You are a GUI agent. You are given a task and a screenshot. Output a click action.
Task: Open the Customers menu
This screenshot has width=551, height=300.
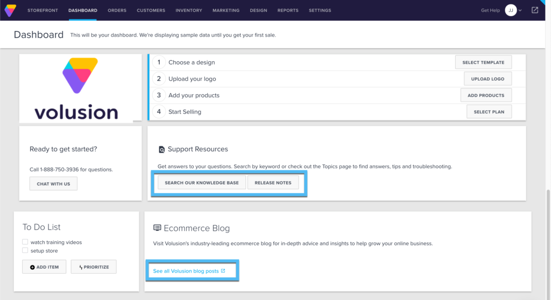[x=151, y=11]
